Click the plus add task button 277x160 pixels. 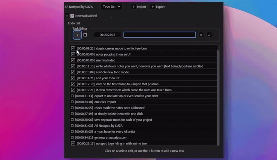click(x=77, y=35)
